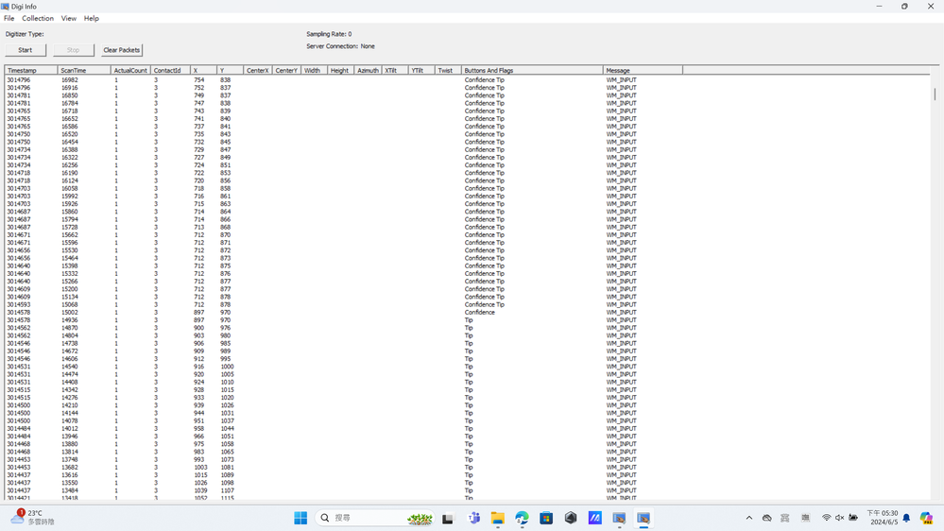
Task: Open the OneDrive cloud tray icon
Action: point(767,518)
